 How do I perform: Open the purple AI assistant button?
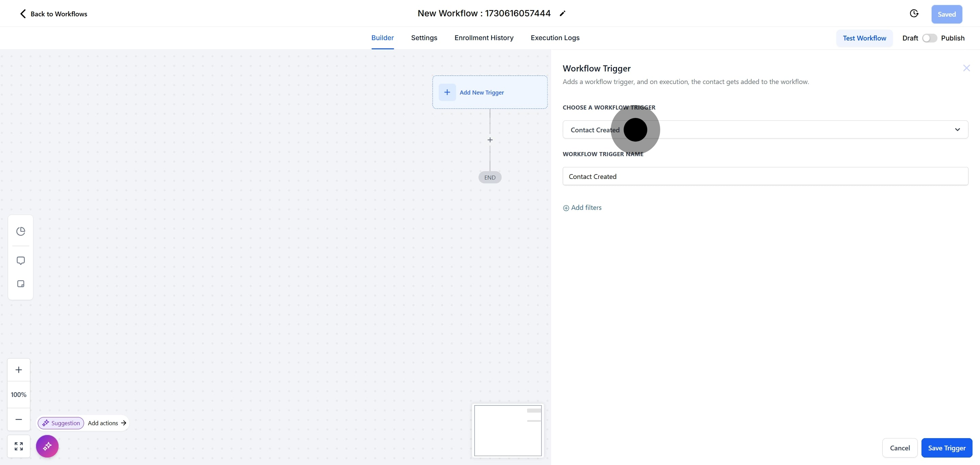pos(47,446)
